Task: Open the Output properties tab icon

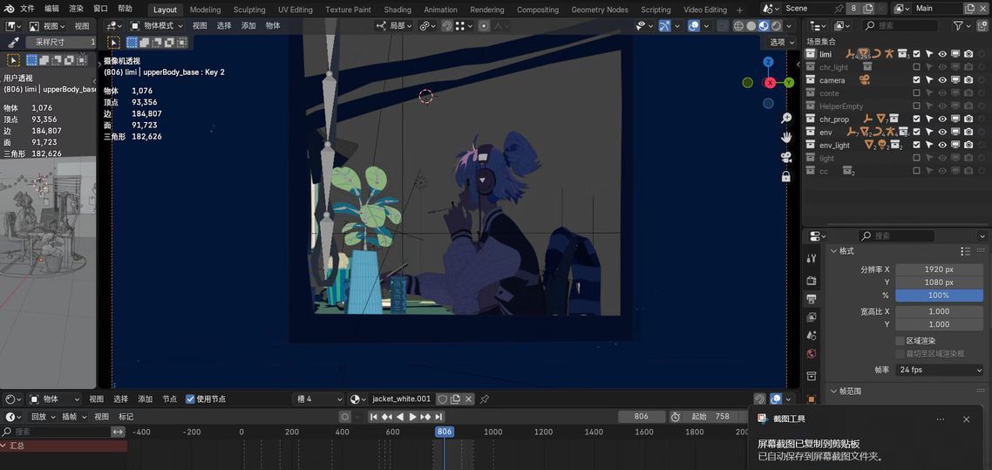Action: 812,298
